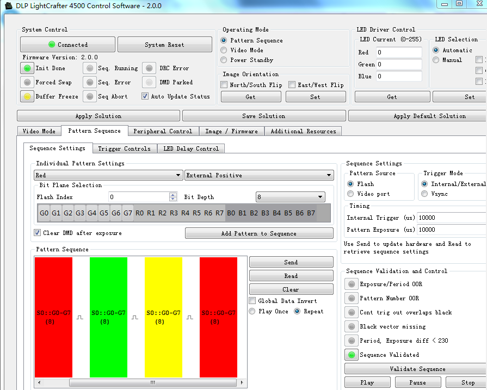
Task: Select bit plane G0
Action: (x=44, y=213)
